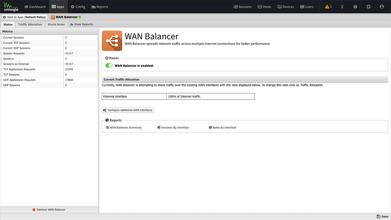The height and width of the screenshot is (220, 391).
Task: Click the UDP AppSession value 17868
Action: pos(69,80)
